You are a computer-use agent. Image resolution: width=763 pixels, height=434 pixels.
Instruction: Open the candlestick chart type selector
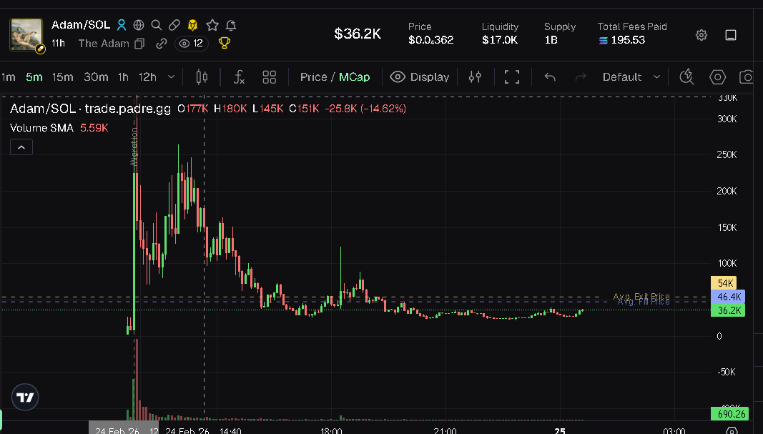coord(202,77)
